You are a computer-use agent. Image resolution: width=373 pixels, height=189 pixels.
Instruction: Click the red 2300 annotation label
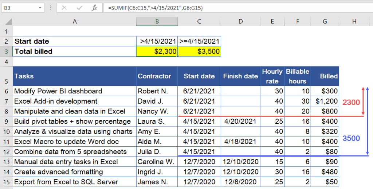[351, 103]
